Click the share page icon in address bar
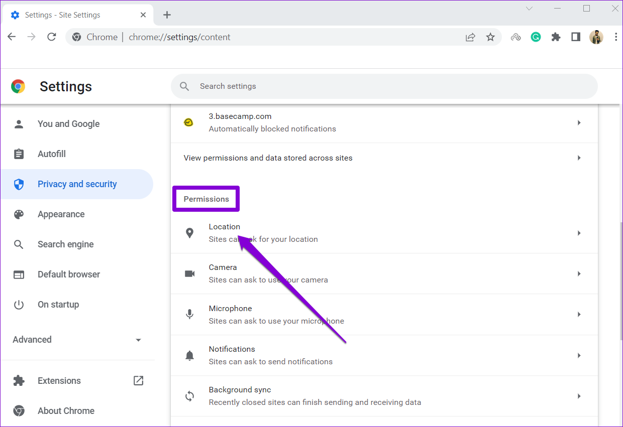Viewport: 623px width, 427px height. (470, 37)
